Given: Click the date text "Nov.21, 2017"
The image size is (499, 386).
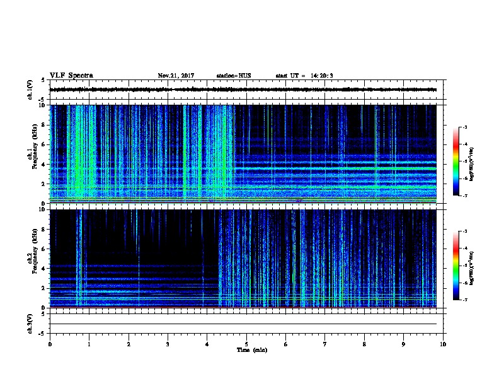Looking at the screenshot, I should (x=176, y=76).
